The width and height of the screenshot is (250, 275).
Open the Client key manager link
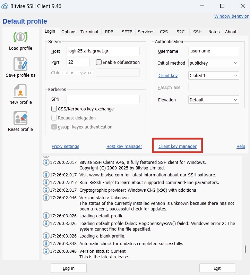[178, 147]
